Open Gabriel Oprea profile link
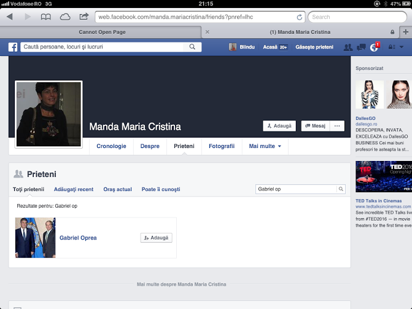Viewport: 412px width, 309px height. (78, 238)
